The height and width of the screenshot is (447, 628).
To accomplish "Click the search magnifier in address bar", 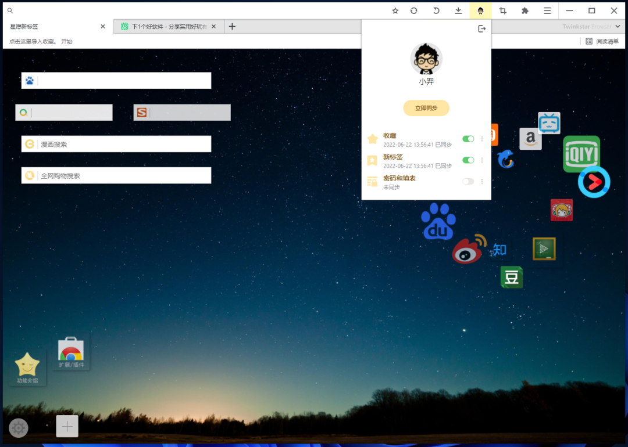I will tap(10, 11).
